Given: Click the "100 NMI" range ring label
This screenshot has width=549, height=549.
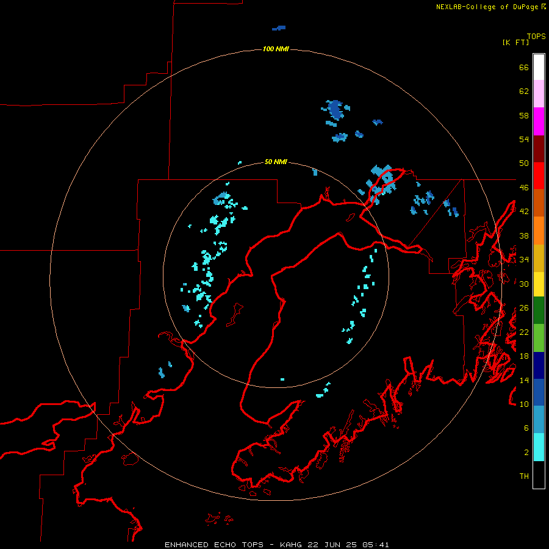Looking at the screenshot, I should tap(276, 49).
